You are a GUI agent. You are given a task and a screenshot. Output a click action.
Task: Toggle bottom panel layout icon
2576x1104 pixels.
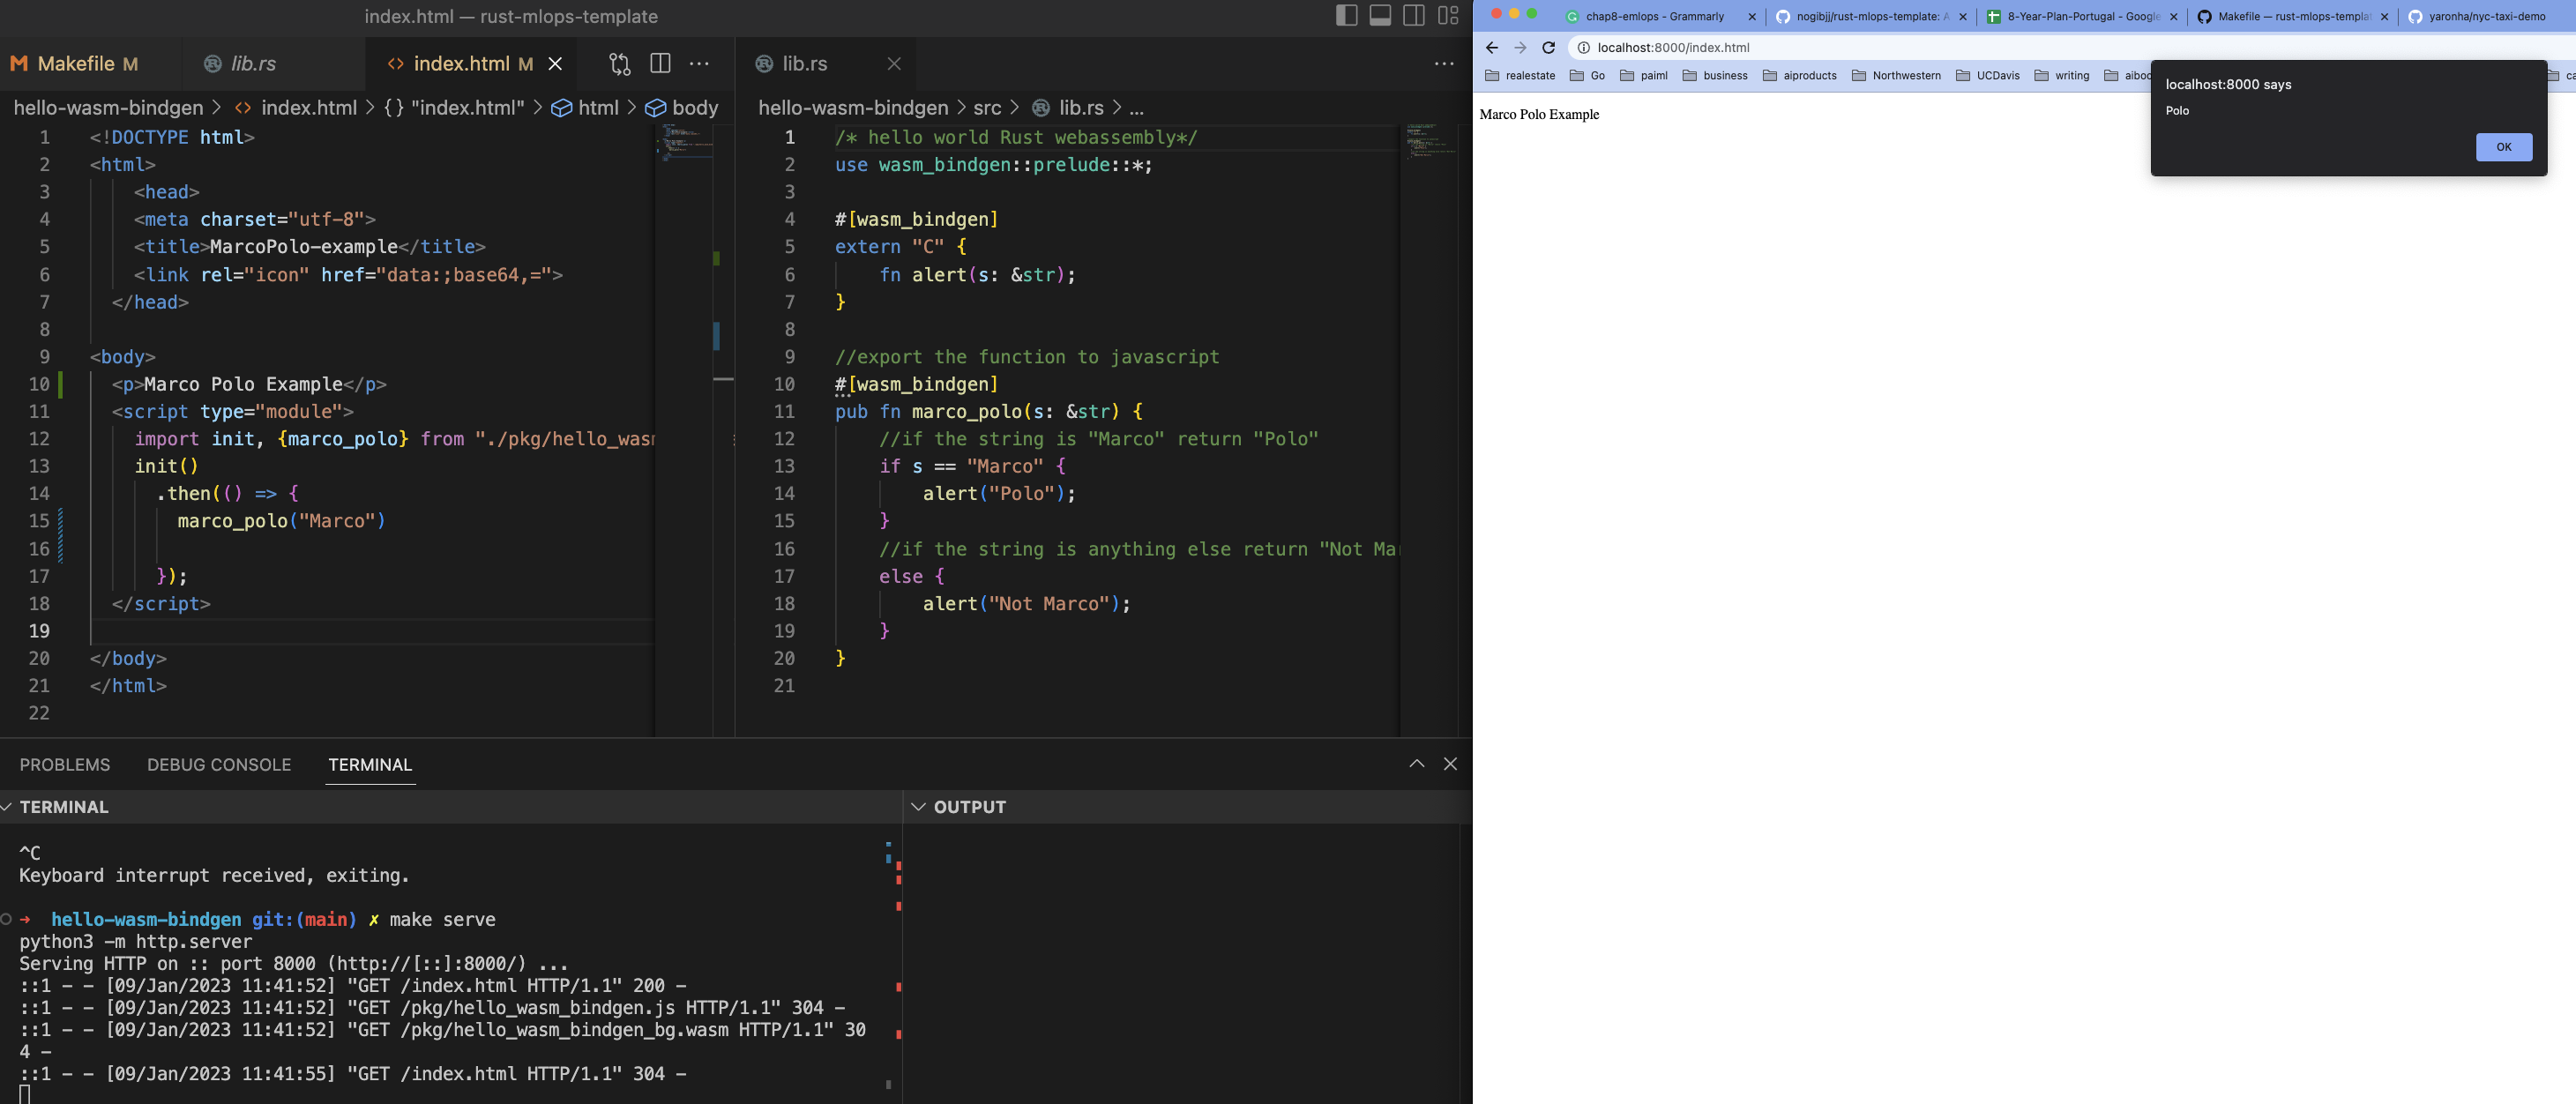pos(1380,15)
